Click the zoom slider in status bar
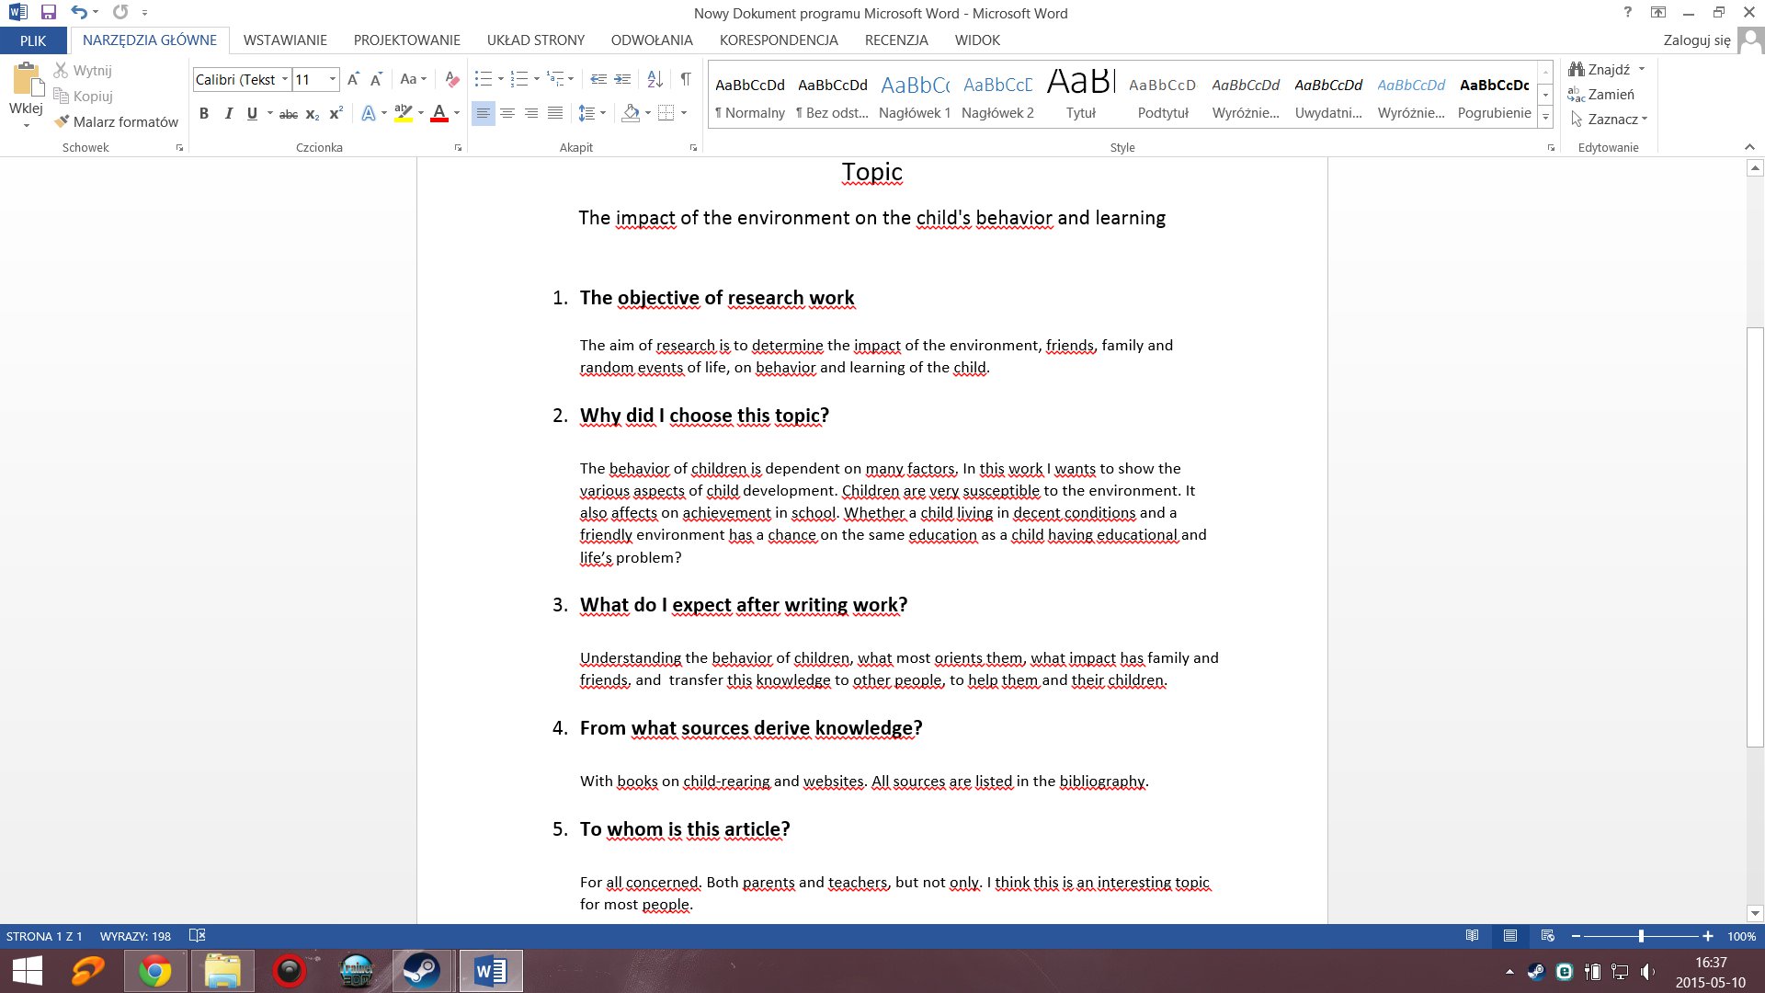 pyautogui.click(x=1641, y=936)
